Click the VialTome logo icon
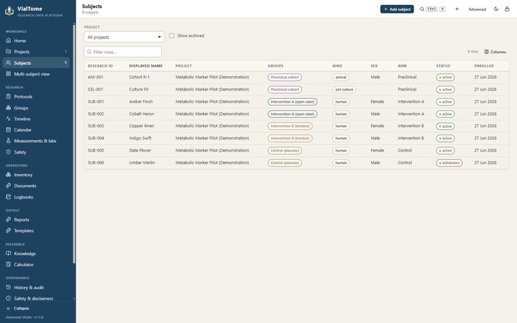This screenshot has height=323, width=517. coord(10,11)
